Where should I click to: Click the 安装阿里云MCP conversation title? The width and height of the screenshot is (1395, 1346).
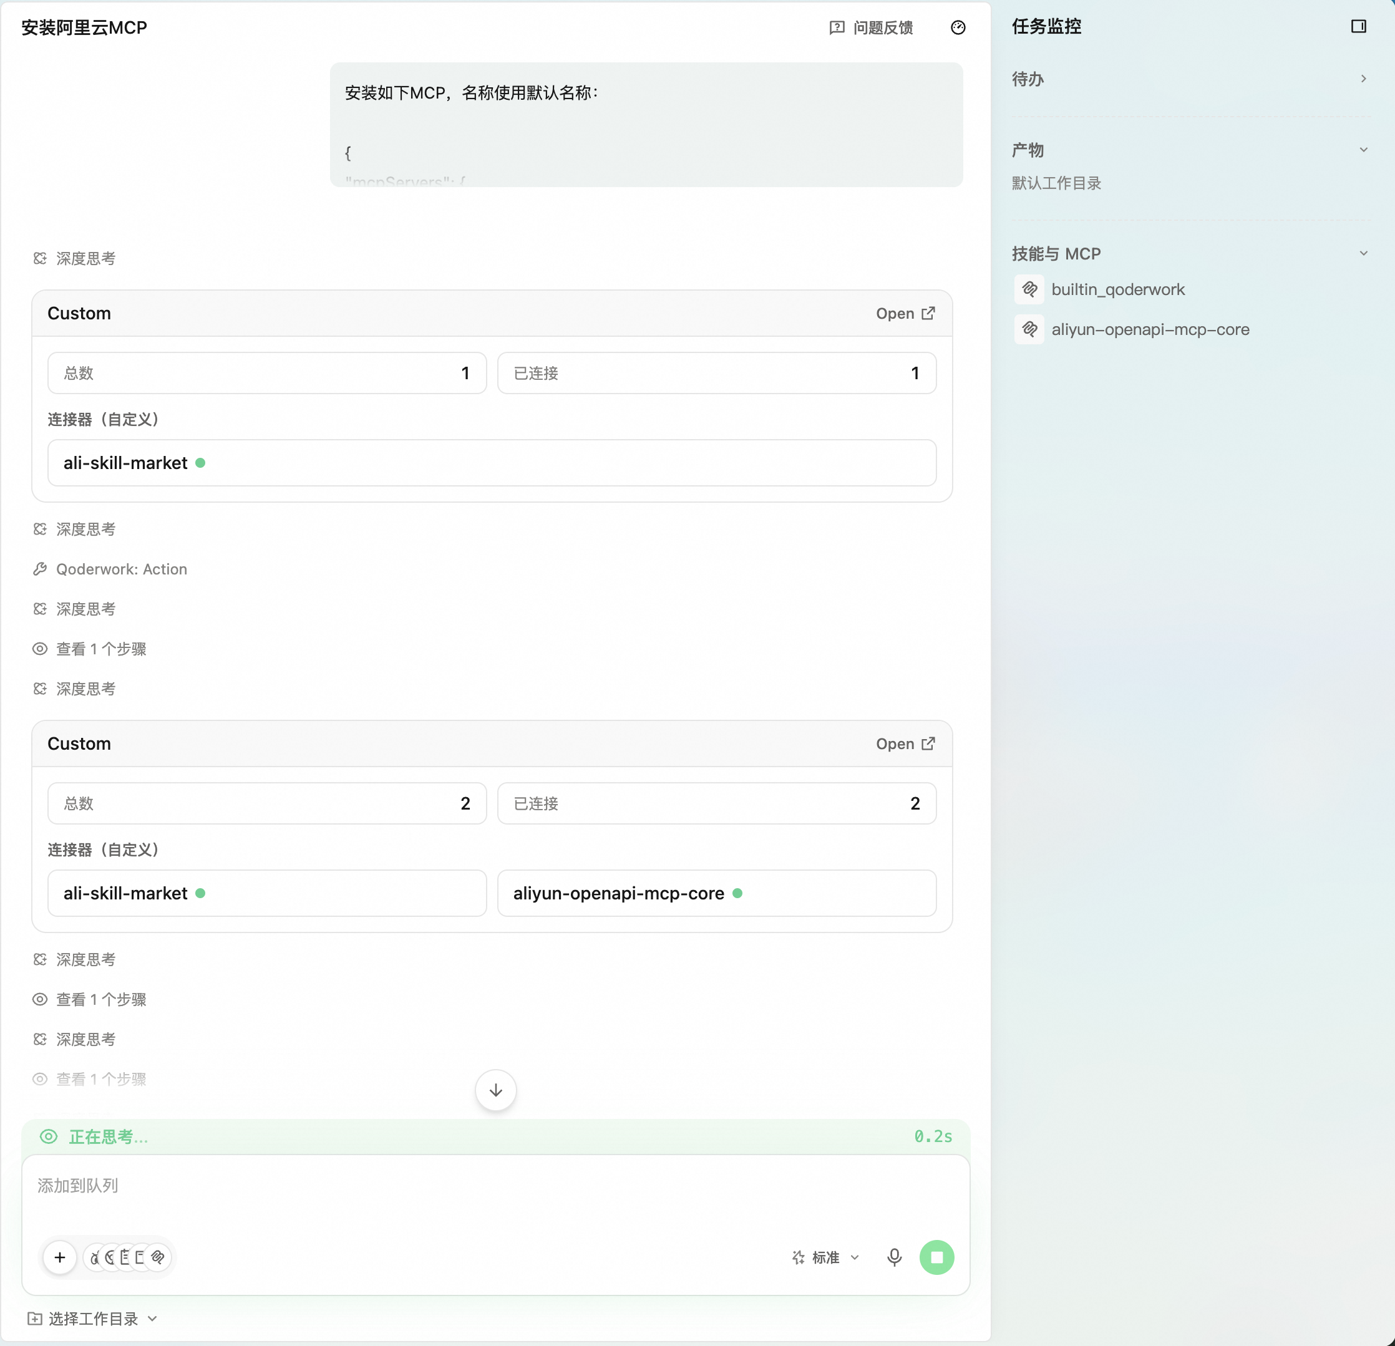tap(84, 27)
